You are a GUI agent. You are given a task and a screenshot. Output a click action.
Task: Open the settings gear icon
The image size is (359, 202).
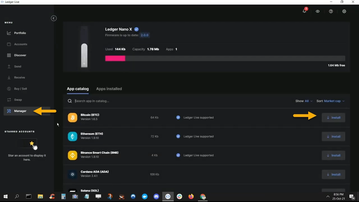344,12
